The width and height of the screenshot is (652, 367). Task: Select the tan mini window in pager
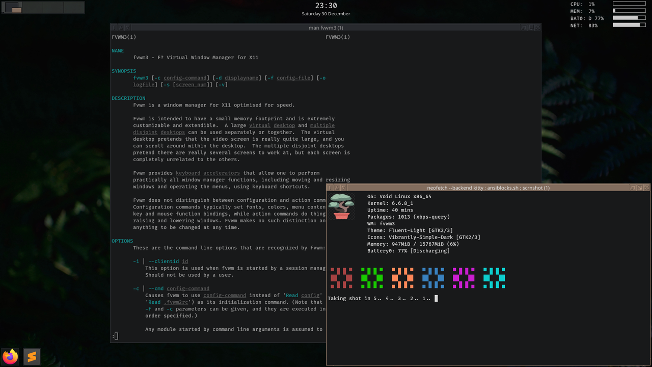(x=17, y=10)
